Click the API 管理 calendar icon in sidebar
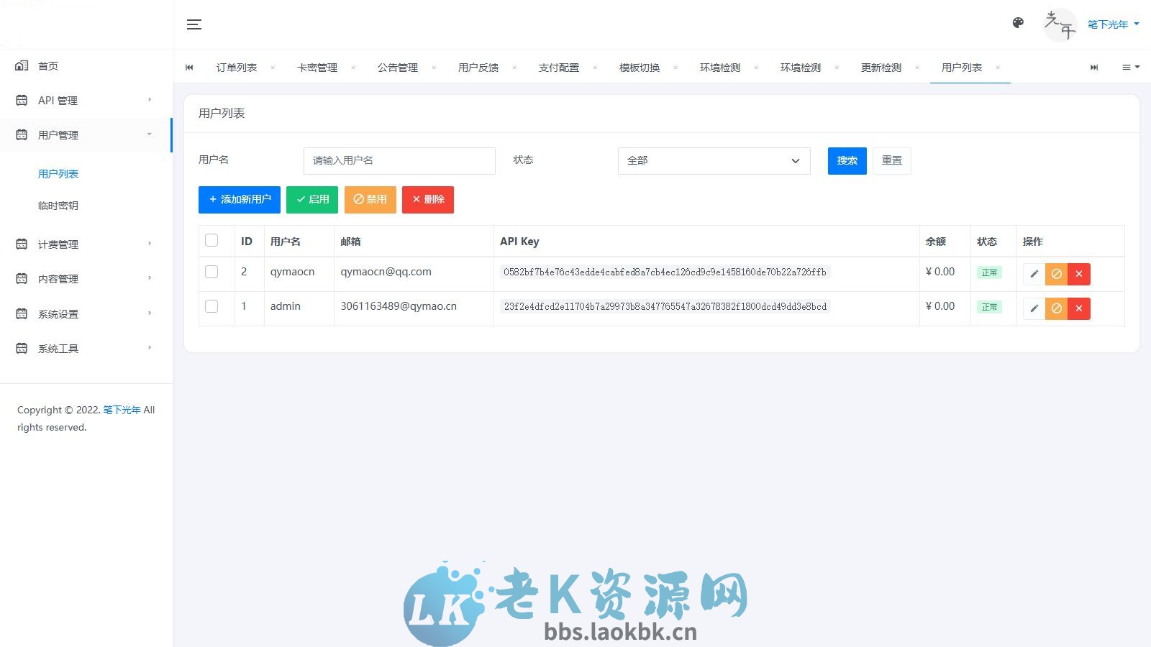1151x647 pixels. pos(21,100)
